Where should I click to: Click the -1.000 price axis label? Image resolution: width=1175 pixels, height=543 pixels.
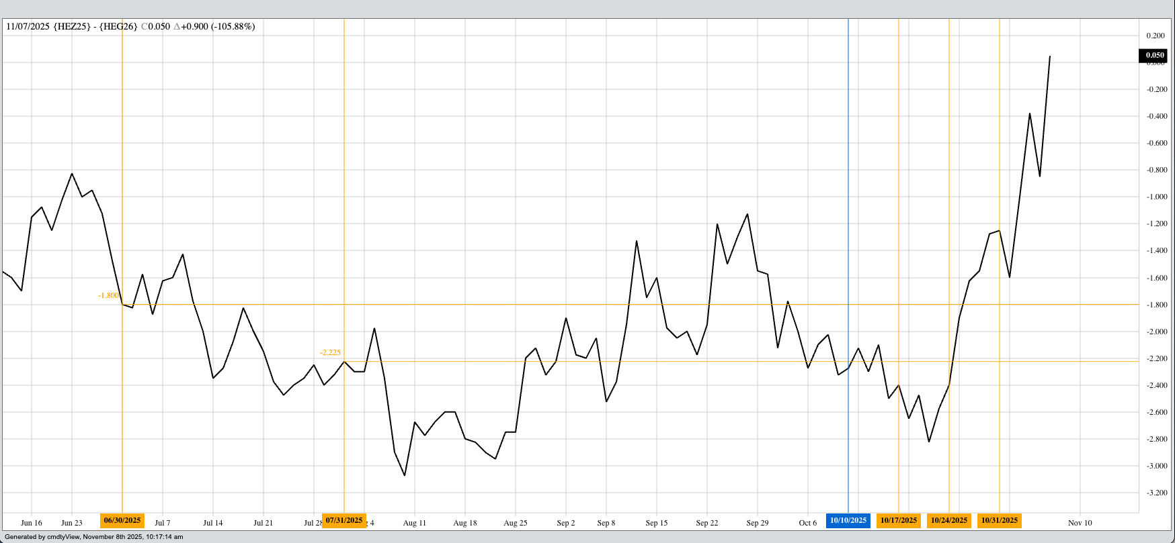point(1156,197)
